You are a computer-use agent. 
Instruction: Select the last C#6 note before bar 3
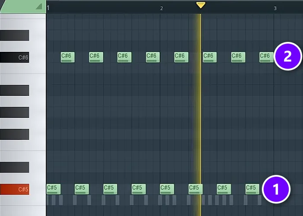267,57
